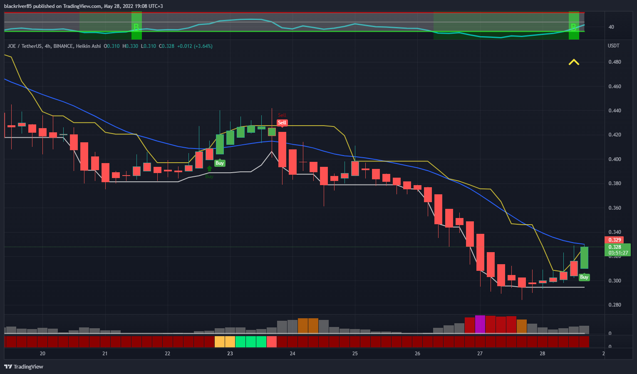Click the magenta volume bar
The image size is (637, 374).
coord(480,324)
